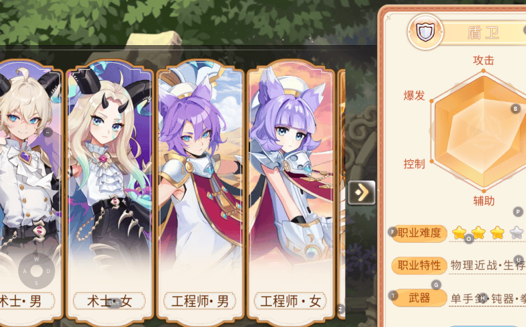Click the first difficulty star

[459, 233]
